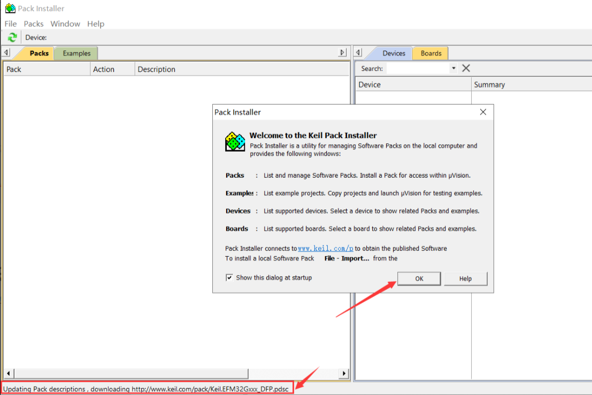
Task: Open the Packs menu
Action: coord(34,23)
